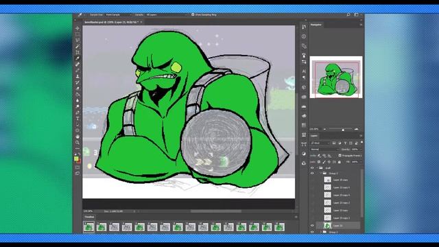Open the Sample Size dropdown
This screenshot has width=439, height=247.
coord(118,14)
